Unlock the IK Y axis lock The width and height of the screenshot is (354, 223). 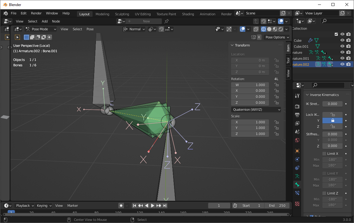pyautogui.click(x=332, y=121)
